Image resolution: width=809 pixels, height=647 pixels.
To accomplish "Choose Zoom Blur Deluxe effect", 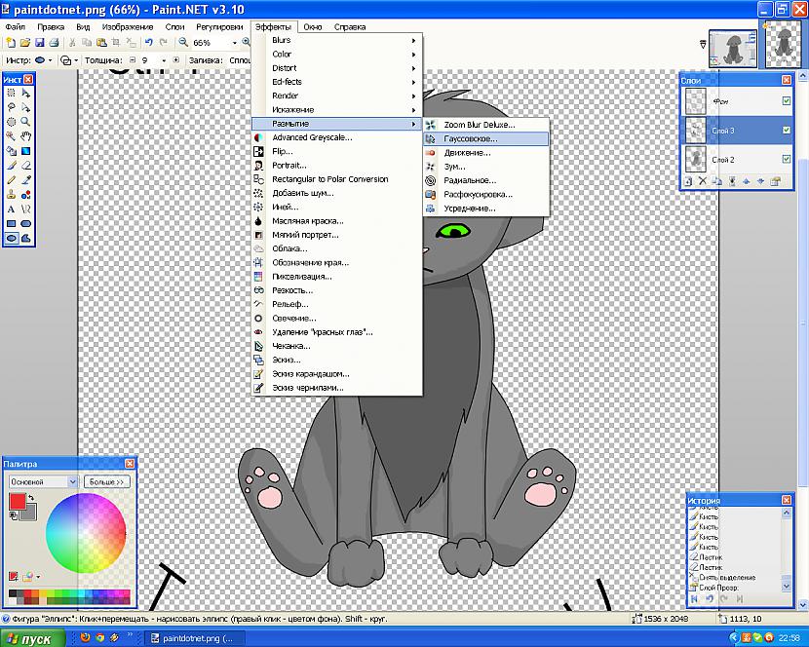I will [x=486, y=125].
